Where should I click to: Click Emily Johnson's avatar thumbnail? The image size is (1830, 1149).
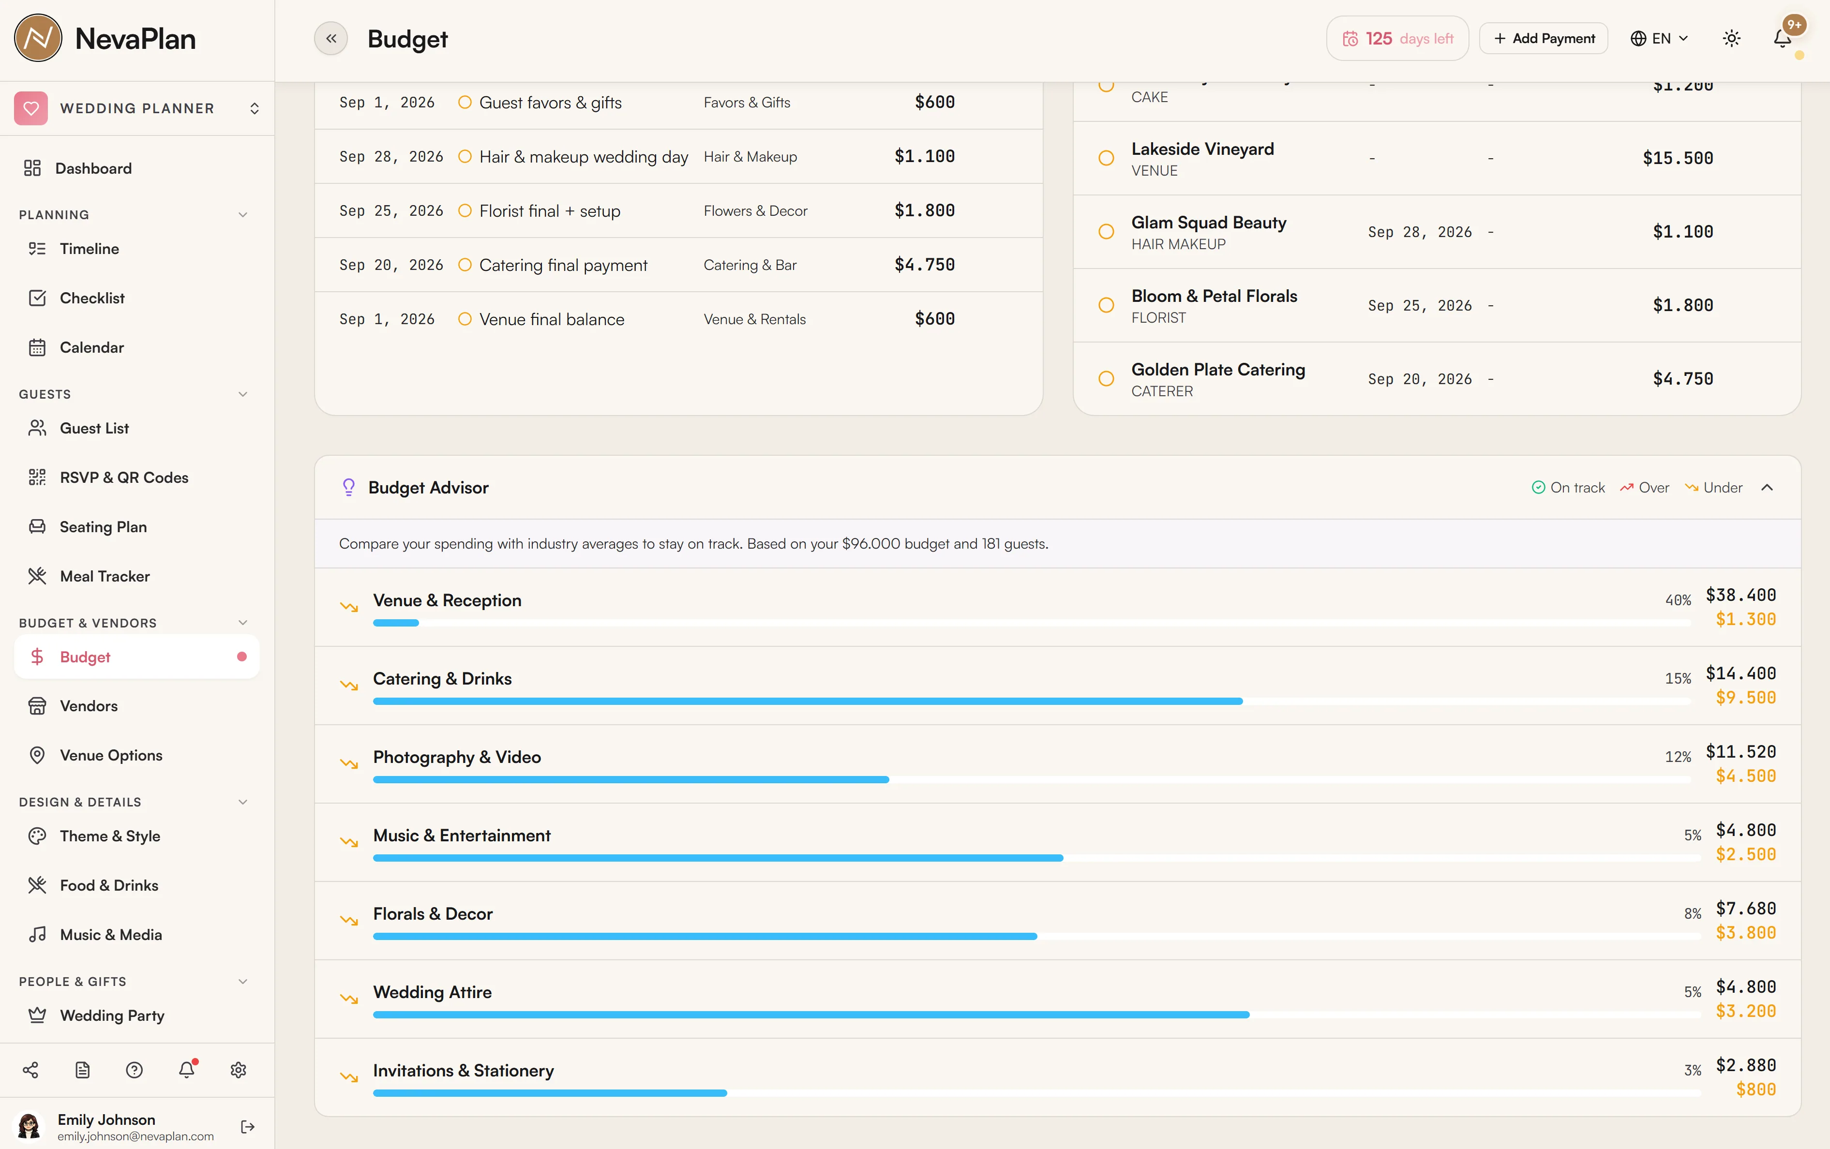[x=30, y=1126]
